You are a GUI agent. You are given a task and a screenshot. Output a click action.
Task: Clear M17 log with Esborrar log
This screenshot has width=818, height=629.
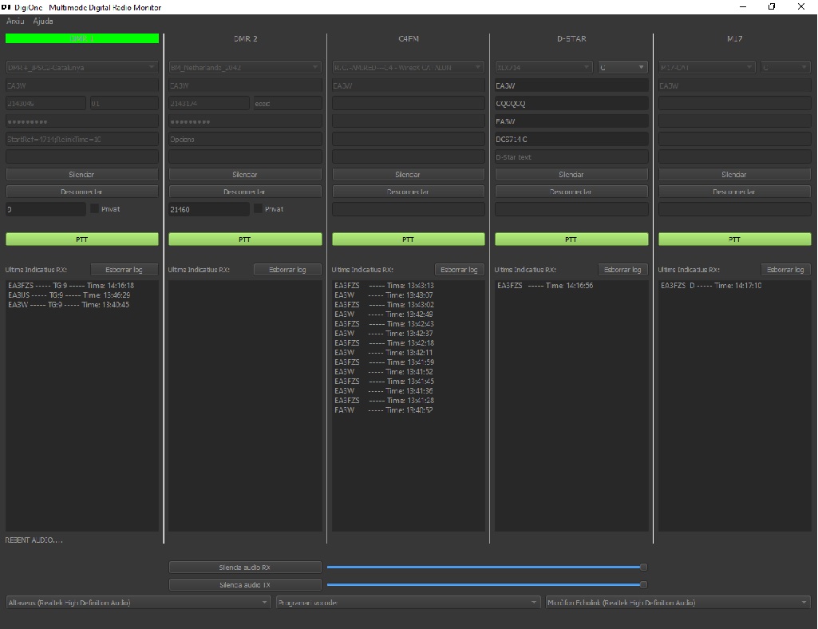785,269
